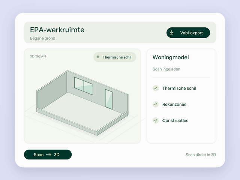The image size is (240, 180).
Task: Select the Constructies list item text
Action: click(x=175, y=121)
